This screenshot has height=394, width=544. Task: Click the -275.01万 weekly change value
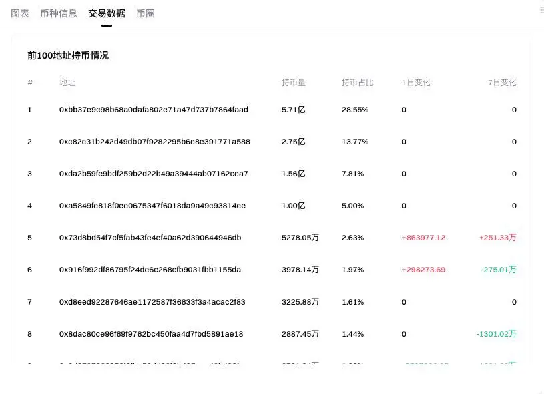tap(498, 270)
